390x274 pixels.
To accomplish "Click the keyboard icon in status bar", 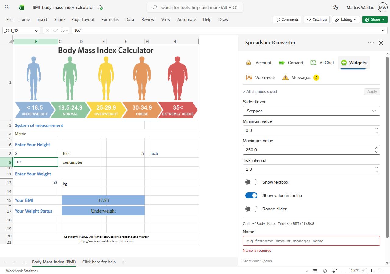I will click(x=315, y=271).
